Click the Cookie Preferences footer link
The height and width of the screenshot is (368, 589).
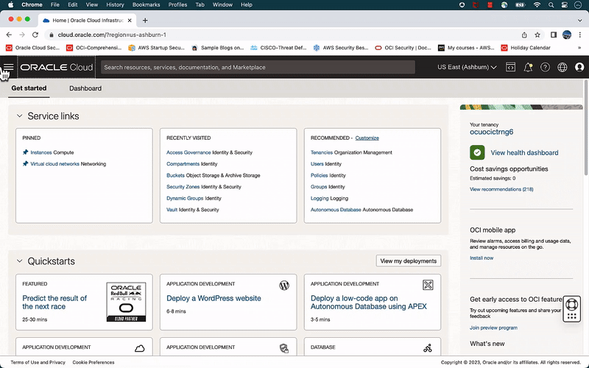pos(94,362)
